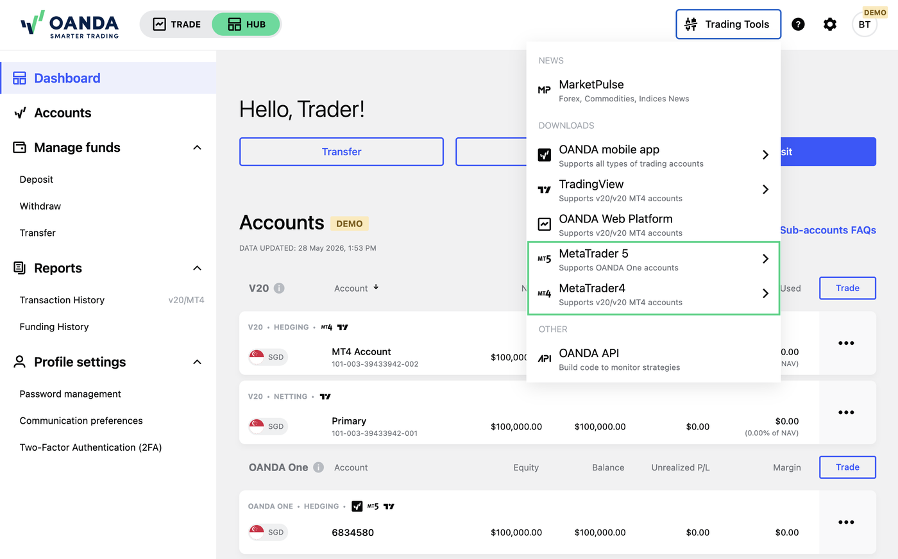Image resolution: width=898 pixels, height=559 pixels.
Task: Click the MT4 badge on the hedging account
Action: pos(326,328)
